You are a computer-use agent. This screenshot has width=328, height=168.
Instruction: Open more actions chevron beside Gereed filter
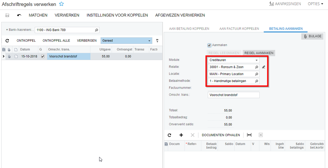[157, 40]
